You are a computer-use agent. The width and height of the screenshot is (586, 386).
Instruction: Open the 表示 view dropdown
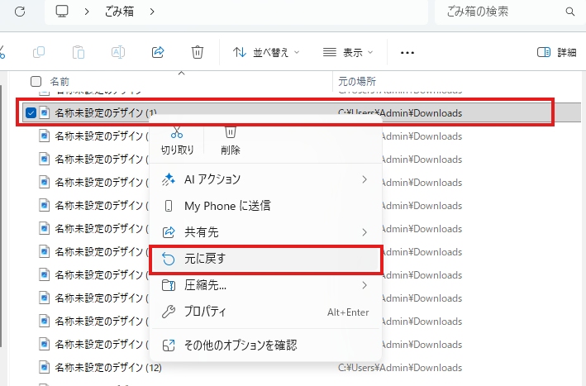(348, 53)
